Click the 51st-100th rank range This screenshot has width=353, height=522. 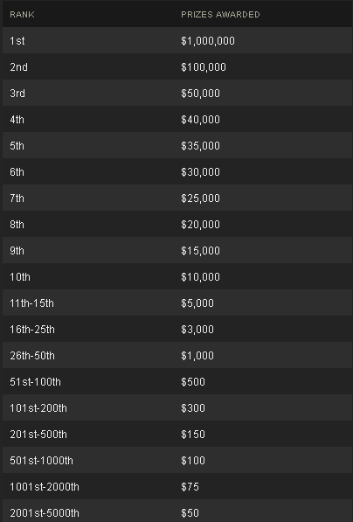35,382
